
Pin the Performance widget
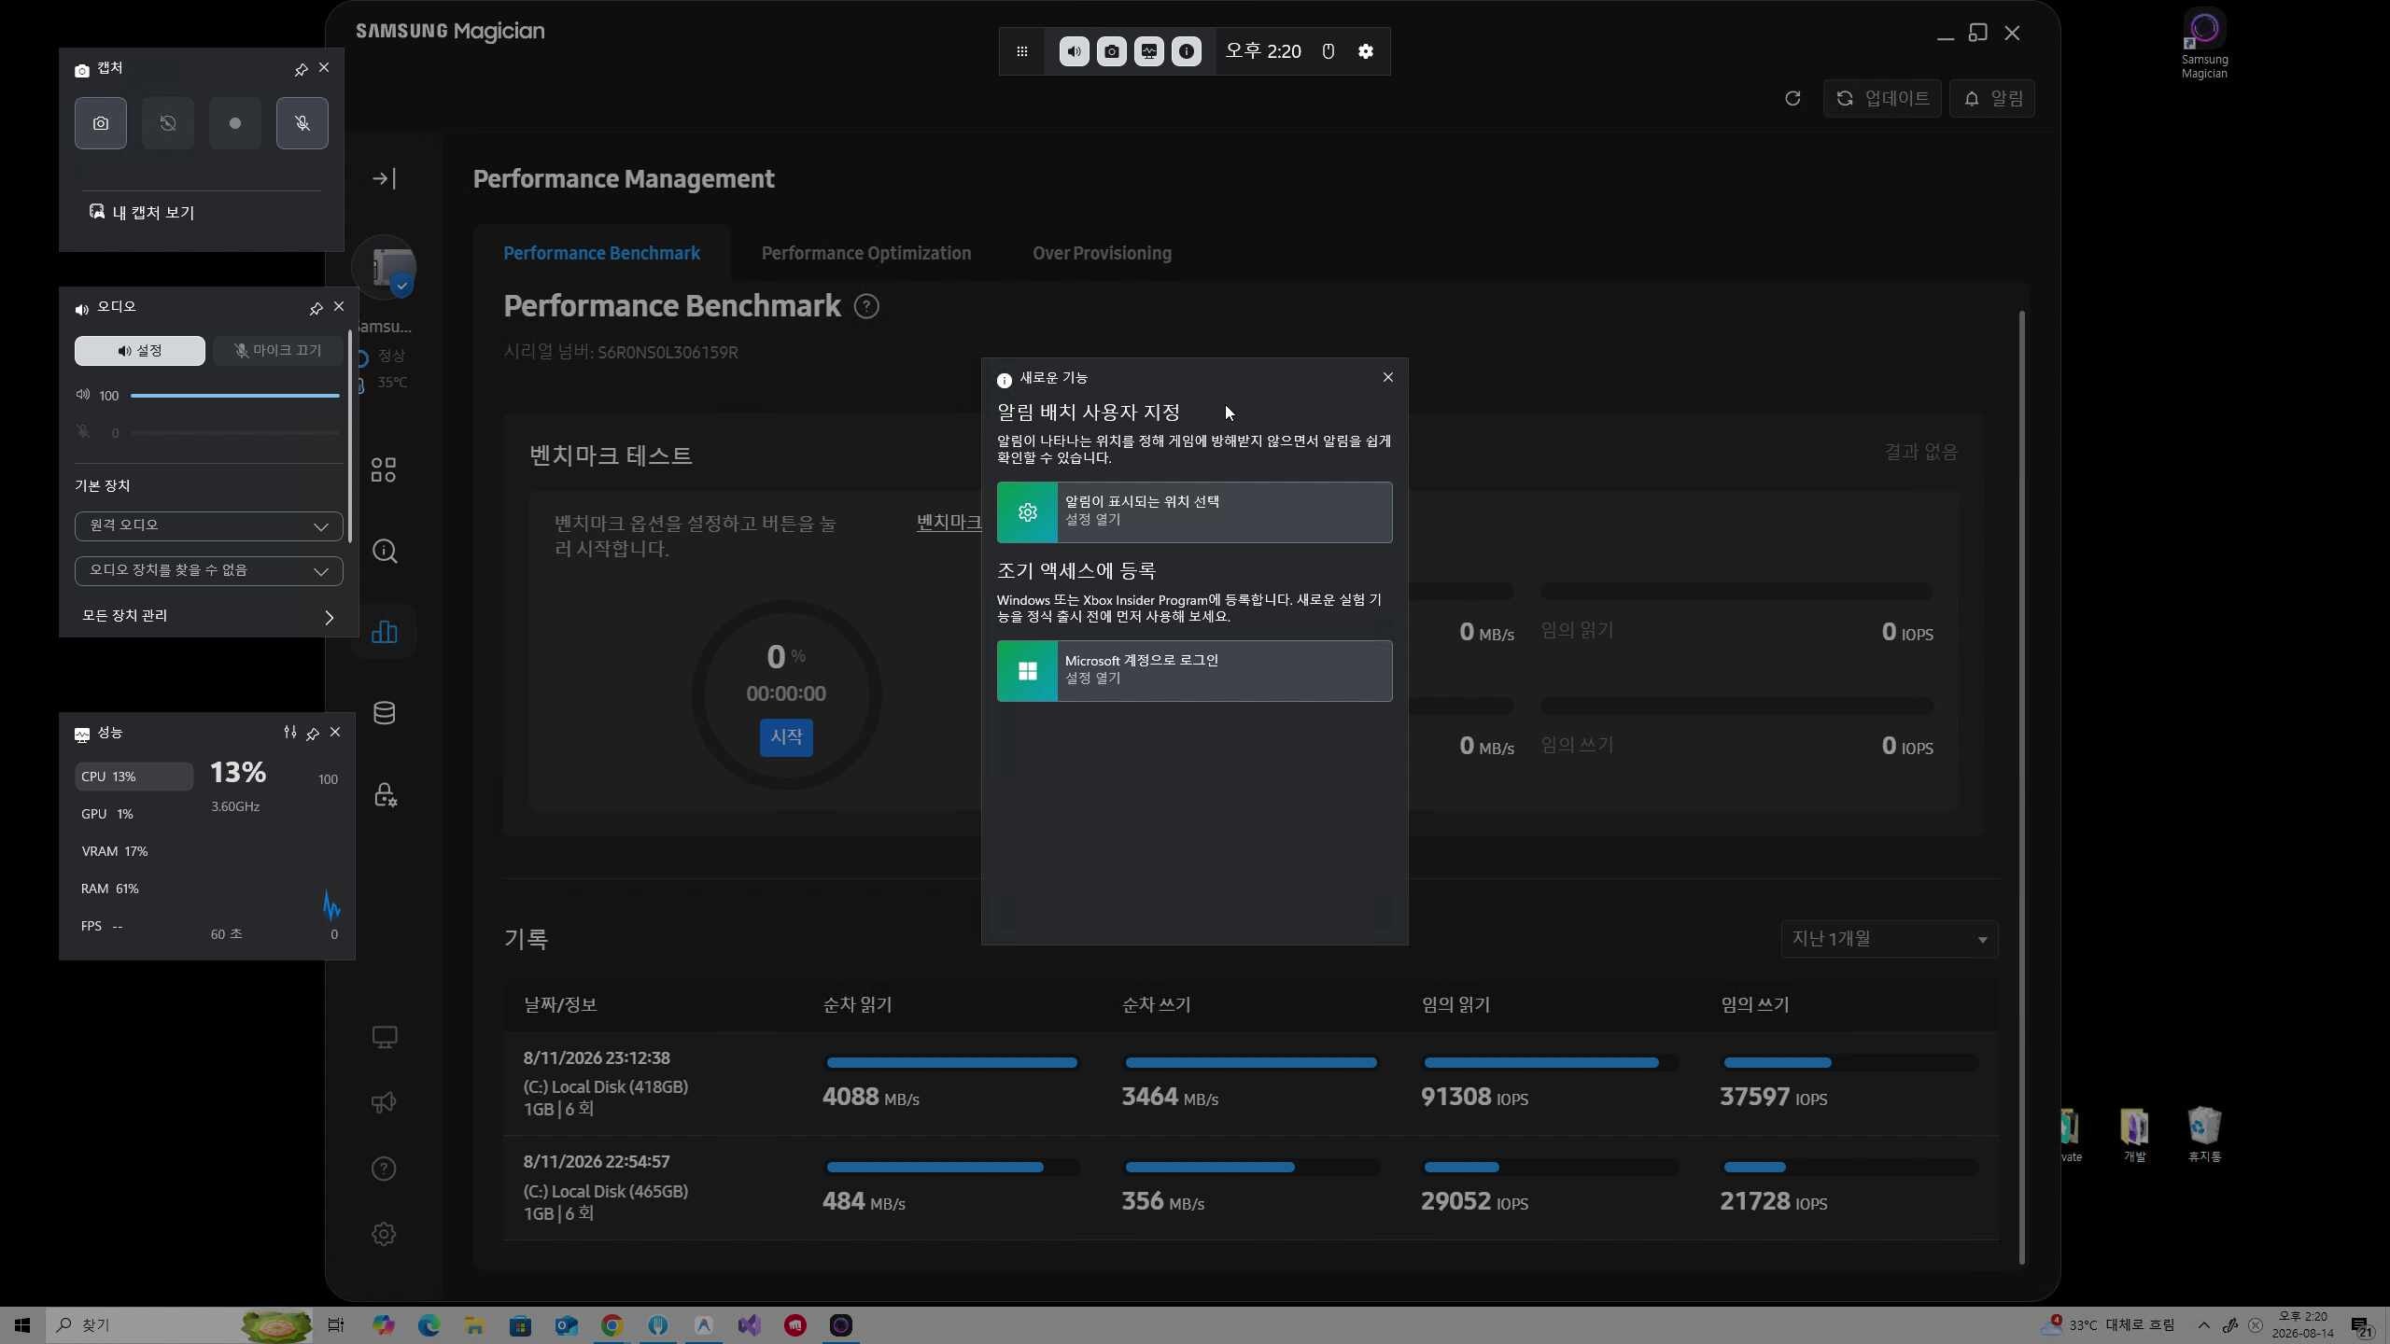click(313, 734)
